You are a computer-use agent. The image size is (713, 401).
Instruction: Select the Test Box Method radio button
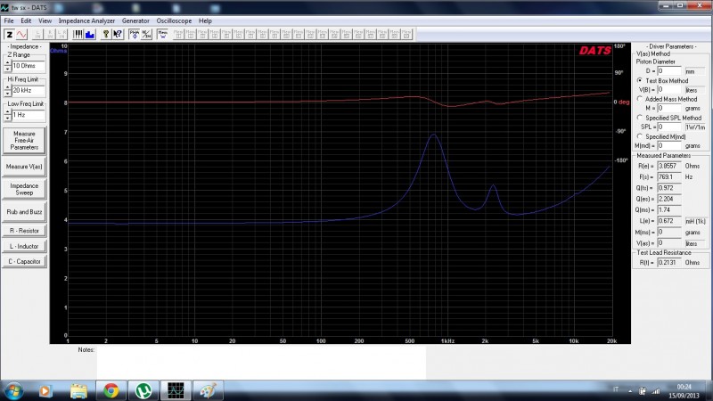point(640,80)
